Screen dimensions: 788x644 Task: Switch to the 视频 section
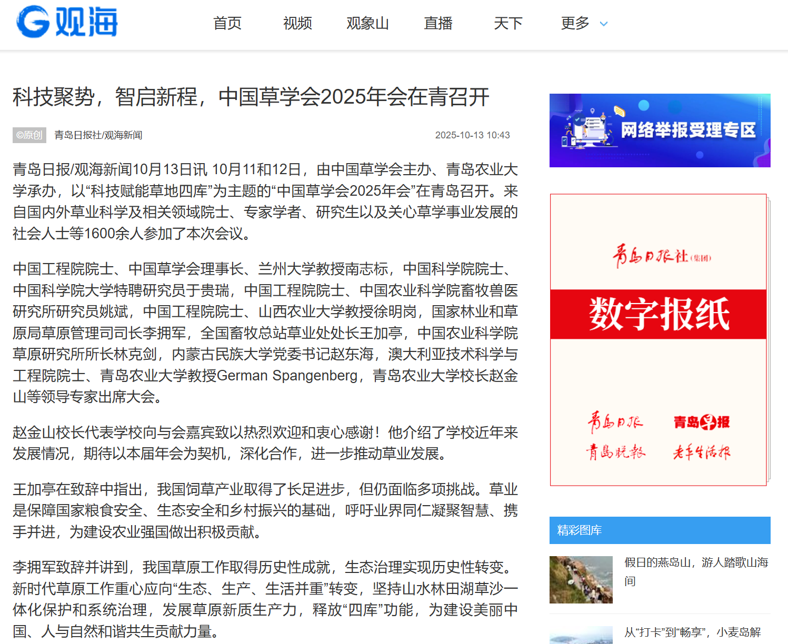click(x=297, y=23)
